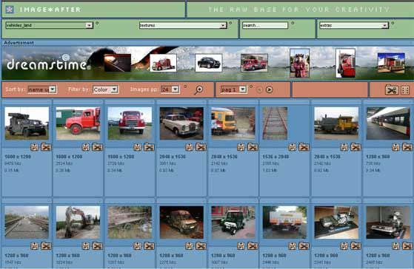Click disk icon under front-view red truck

coord(137,147)
